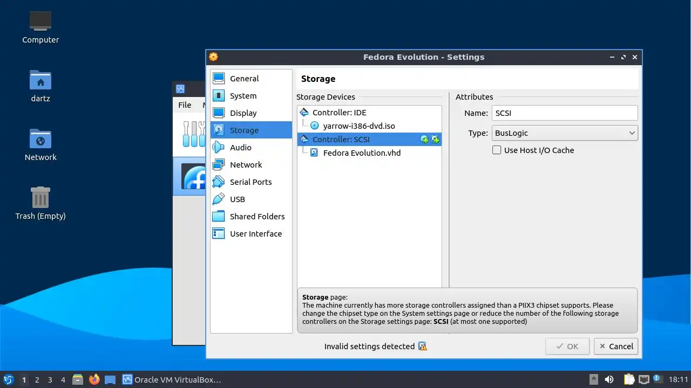This screenshot has width=691, height=388.
Task: Click the VirtualBox Manager window icon
Action: point(180,89)
